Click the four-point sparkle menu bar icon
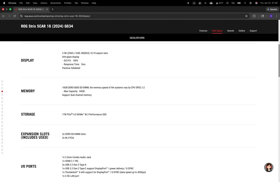Viewport: 280px width, 182px height. (x=188, y=3)
